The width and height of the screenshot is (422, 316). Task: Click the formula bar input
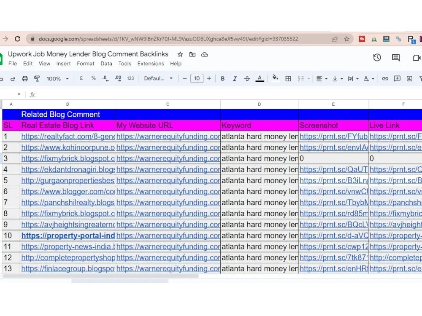(x=229, y=94)
